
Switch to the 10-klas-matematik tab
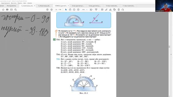pos(112,6)
